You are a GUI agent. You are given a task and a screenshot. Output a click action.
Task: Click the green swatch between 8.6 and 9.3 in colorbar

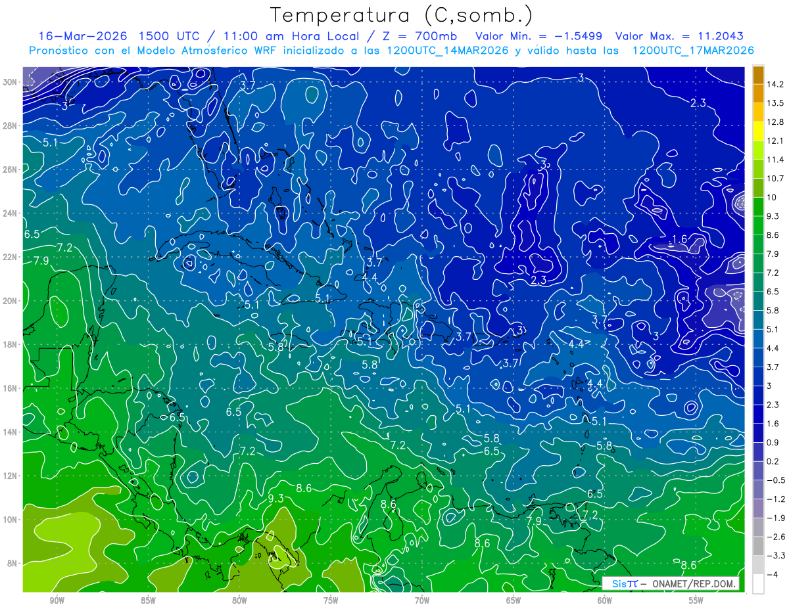758,225
